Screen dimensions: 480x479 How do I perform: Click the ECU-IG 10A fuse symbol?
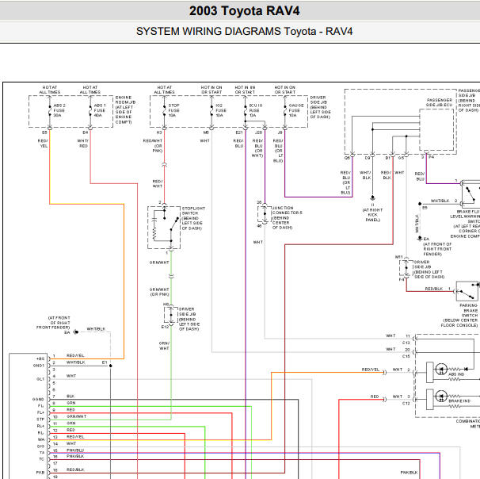(x=246, y=111)
